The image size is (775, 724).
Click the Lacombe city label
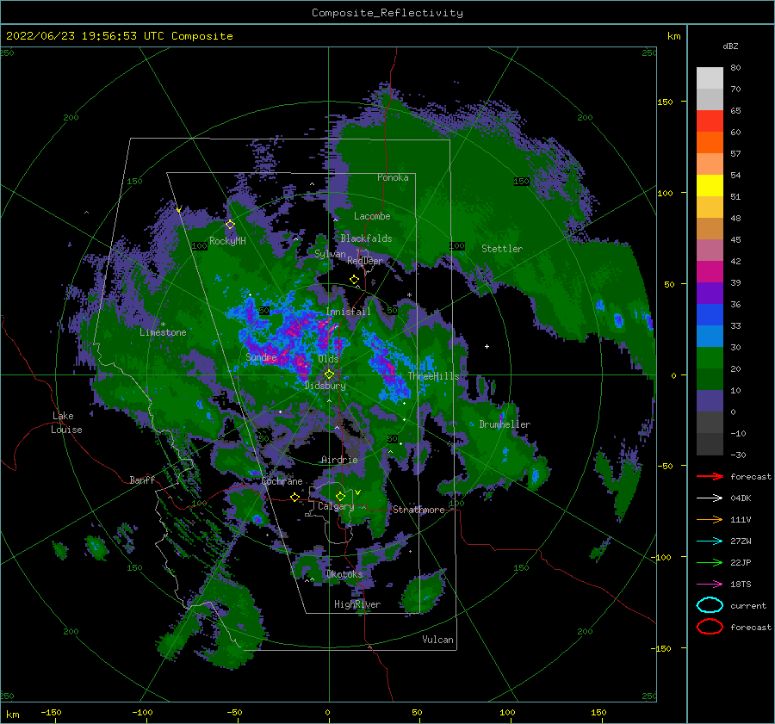[x=372, y=216]
